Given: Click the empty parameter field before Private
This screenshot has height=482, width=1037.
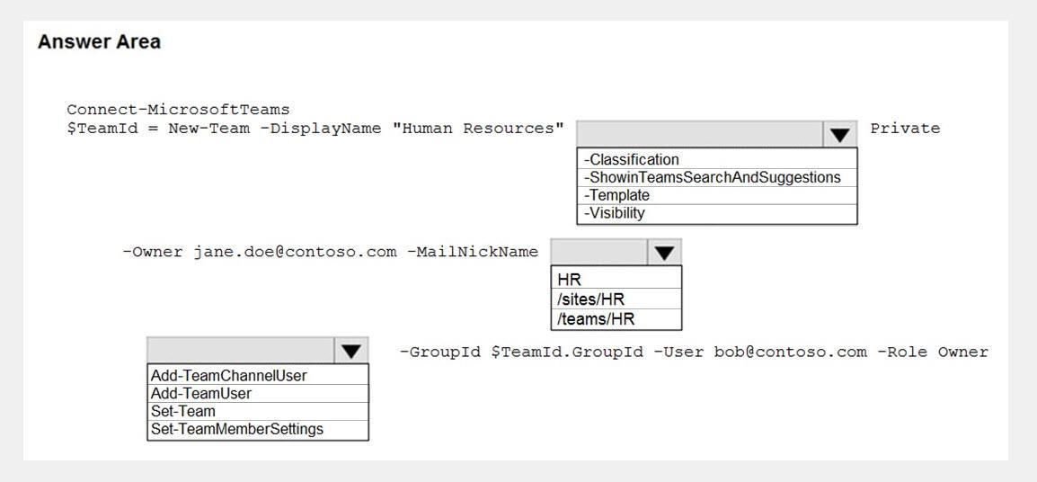Looking at the screenshot, I should coord(700,134).
